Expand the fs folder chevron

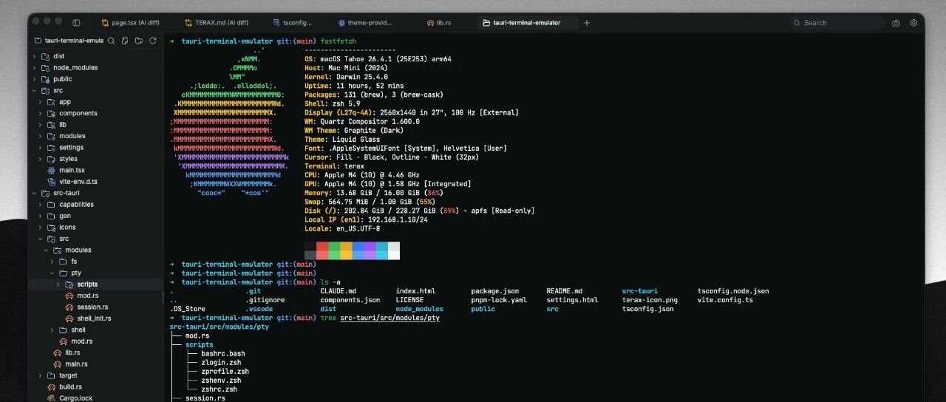[x=52, y=262]
